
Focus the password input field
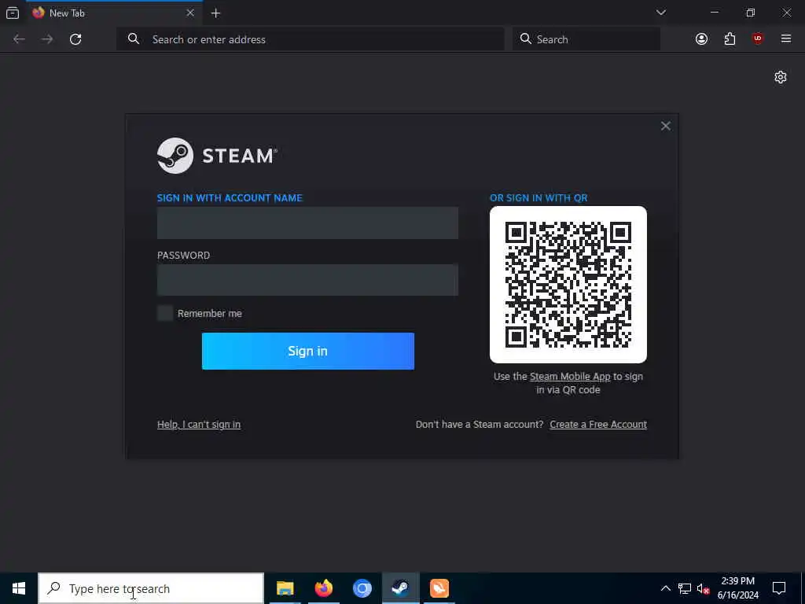(x=307, y=280)
